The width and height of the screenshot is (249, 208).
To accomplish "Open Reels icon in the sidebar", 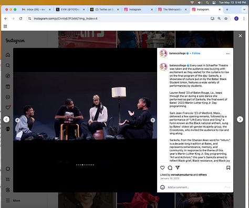I will click(x=8, y=86).
